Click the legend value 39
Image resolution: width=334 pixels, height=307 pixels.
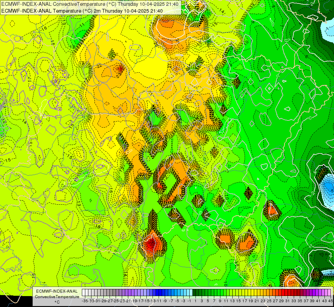pos(312,301)
